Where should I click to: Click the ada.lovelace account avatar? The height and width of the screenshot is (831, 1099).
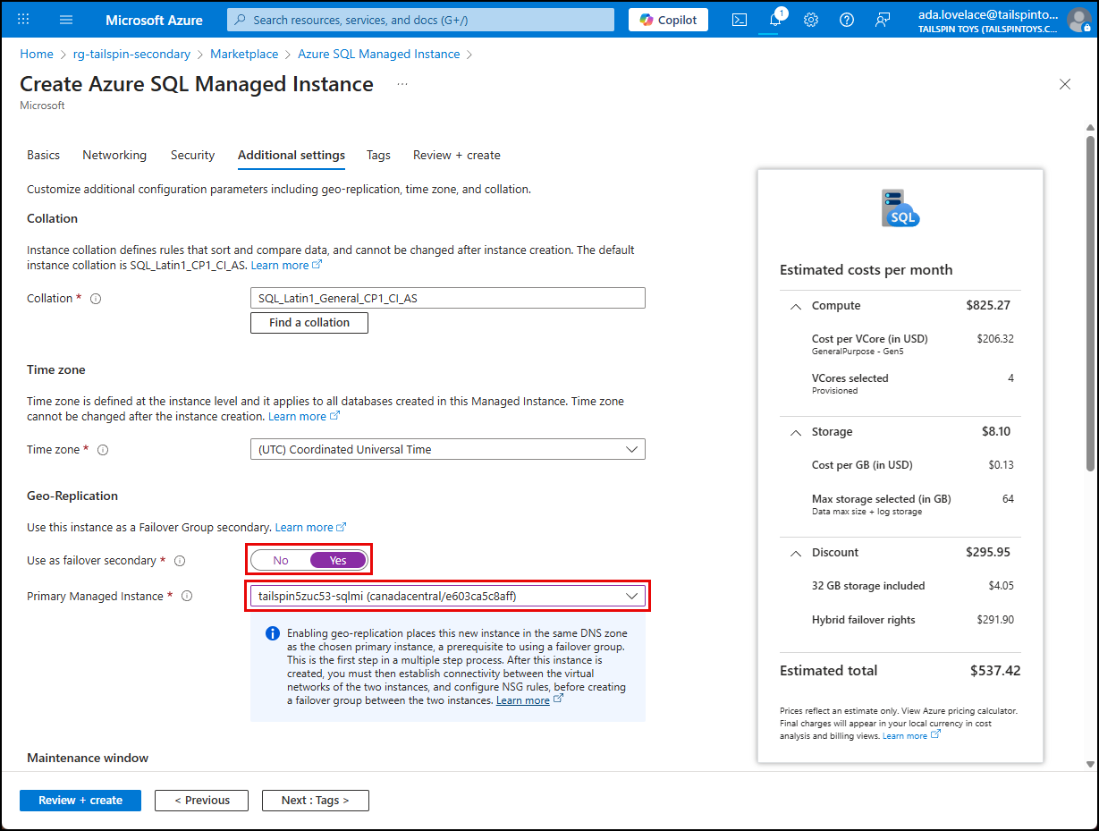click(x=1078, y=19)
